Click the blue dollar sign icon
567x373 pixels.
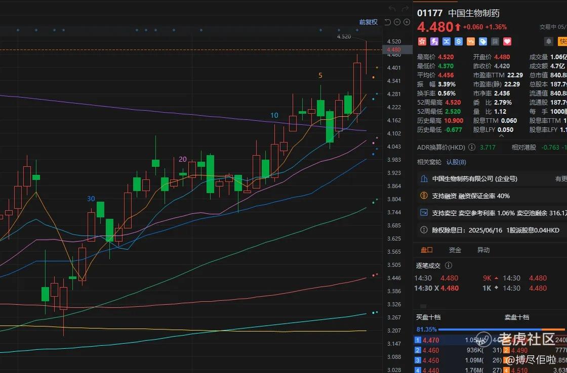459,41
